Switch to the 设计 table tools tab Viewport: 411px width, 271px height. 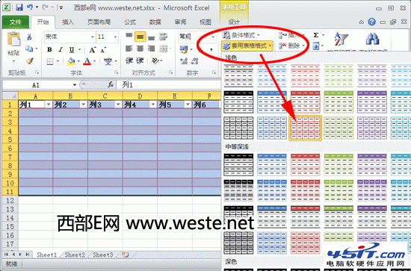click(234, 22)
